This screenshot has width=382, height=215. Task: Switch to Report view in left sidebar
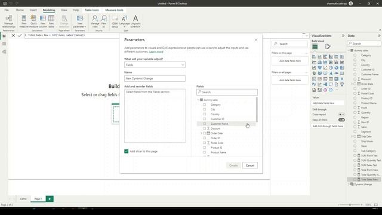4,36
